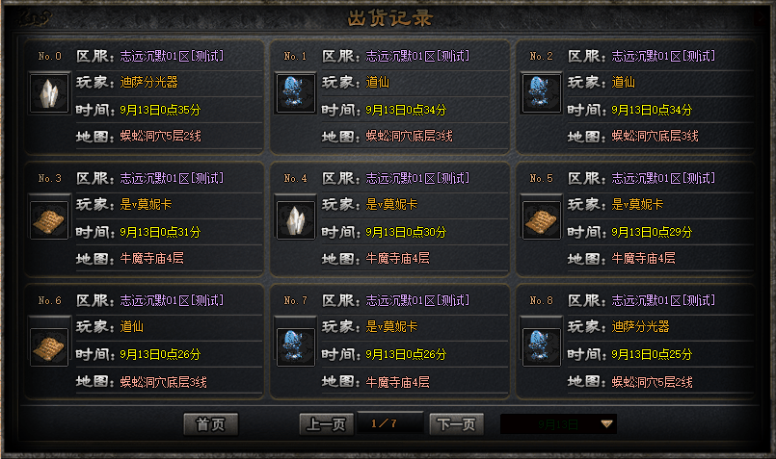Select the blue statue icon in record No.8

click(x=541, y=347)
